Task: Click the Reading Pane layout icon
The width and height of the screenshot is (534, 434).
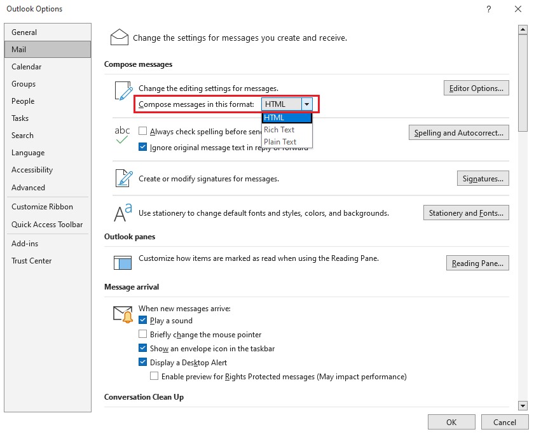Action: (x=122, y=262)
